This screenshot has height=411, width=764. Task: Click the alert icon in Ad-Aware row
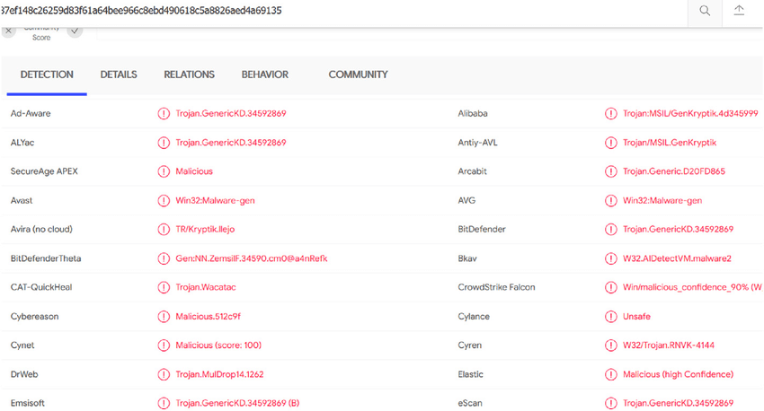coord(164,113)
